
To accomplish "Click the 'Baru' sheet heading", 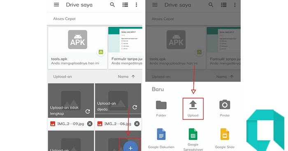I will coord(158,89).
